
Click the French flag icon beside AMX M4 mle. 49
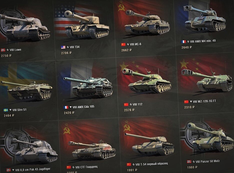[x=183, y=42]
